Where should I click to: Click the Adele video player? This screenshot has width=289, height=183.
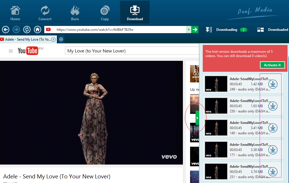tap(91, 113)
